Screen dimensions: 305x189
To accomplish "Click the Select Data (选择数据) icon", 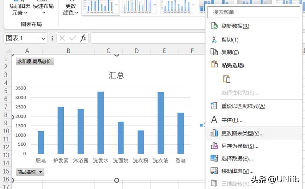I will (x=214, y=158).
